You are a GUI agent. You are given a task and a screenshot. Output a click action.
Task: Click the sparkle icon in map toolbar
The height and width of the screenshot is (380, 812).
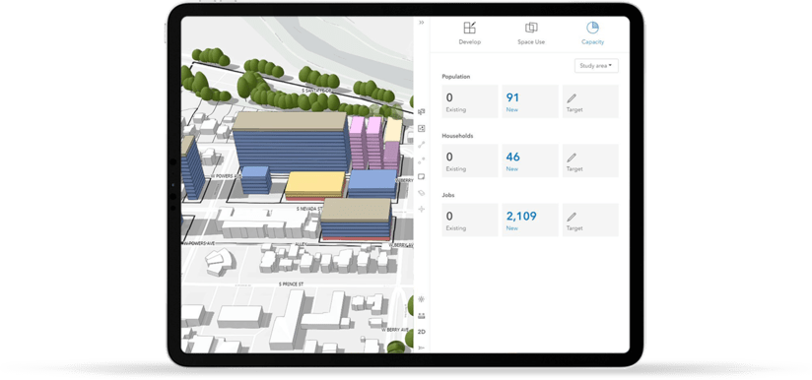[x=421, y=209]
